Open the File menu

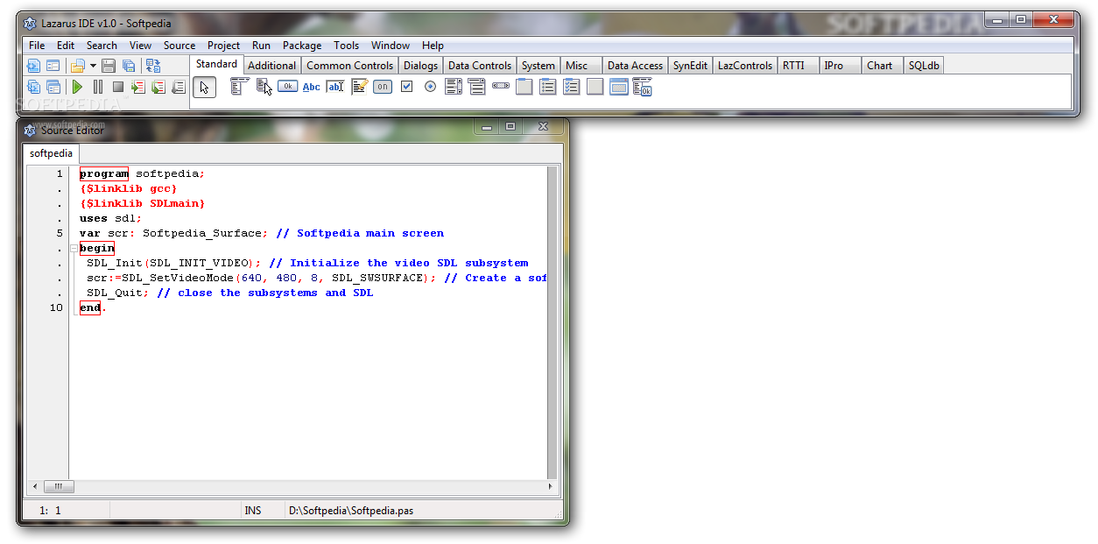click(x=37, y=46)
